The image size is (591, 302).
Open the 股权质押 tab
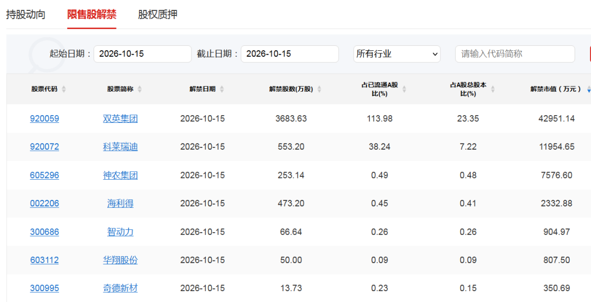coord(158,15)
